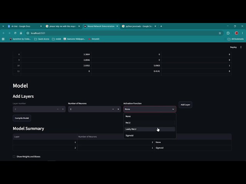Choose Leaky ReLU activation option
Screen dimensions: 246x184
coord(150,129)
